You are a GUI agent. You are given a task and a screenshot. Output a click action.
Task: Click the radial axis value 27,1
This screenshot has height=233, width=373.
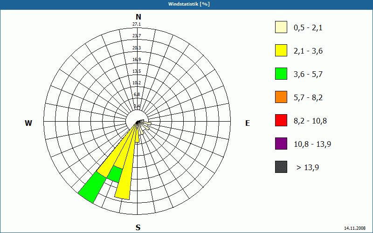tap(137, 24)
